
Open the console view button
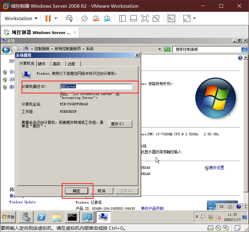[171, 18]
